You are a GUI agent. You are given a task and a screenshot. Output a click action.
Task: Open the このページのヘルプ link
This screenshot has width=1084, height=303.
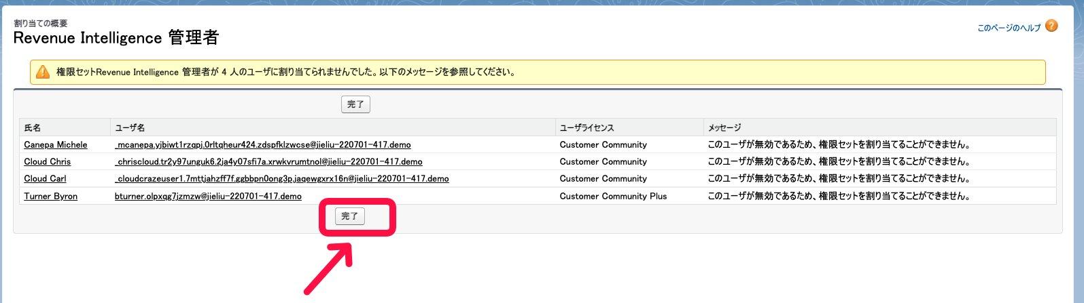pos(1009,28)
